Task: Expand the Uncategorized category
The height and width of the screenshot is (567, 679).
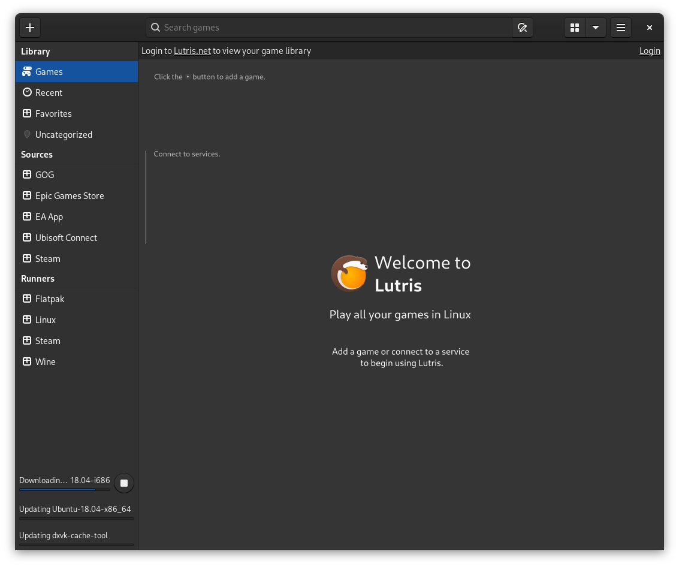Action: tap(64, 134)
